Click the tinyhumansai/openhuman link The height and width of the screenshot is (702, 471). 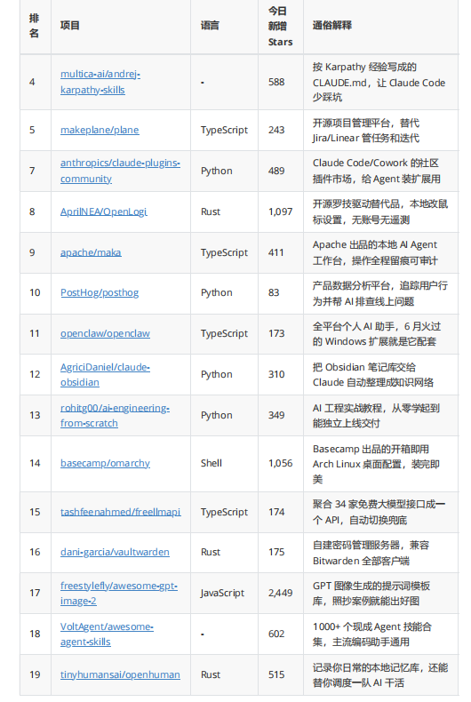120,674
